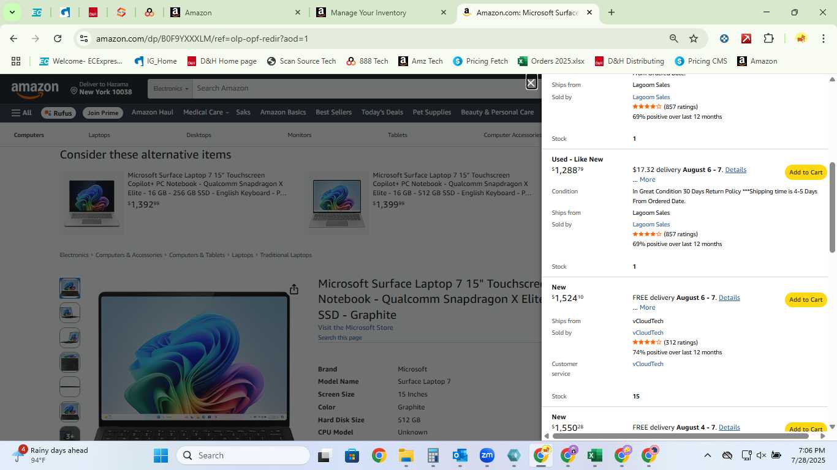Open the Amazon logo home link

coord(35,91)
